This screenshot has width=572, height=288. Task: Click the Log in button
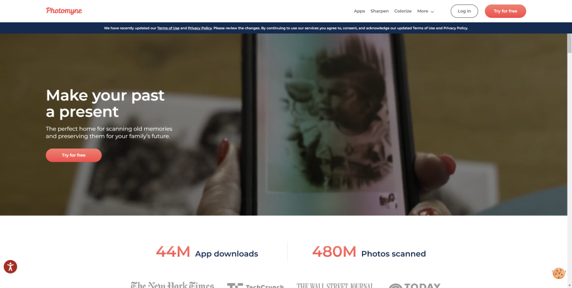[464, 11]
